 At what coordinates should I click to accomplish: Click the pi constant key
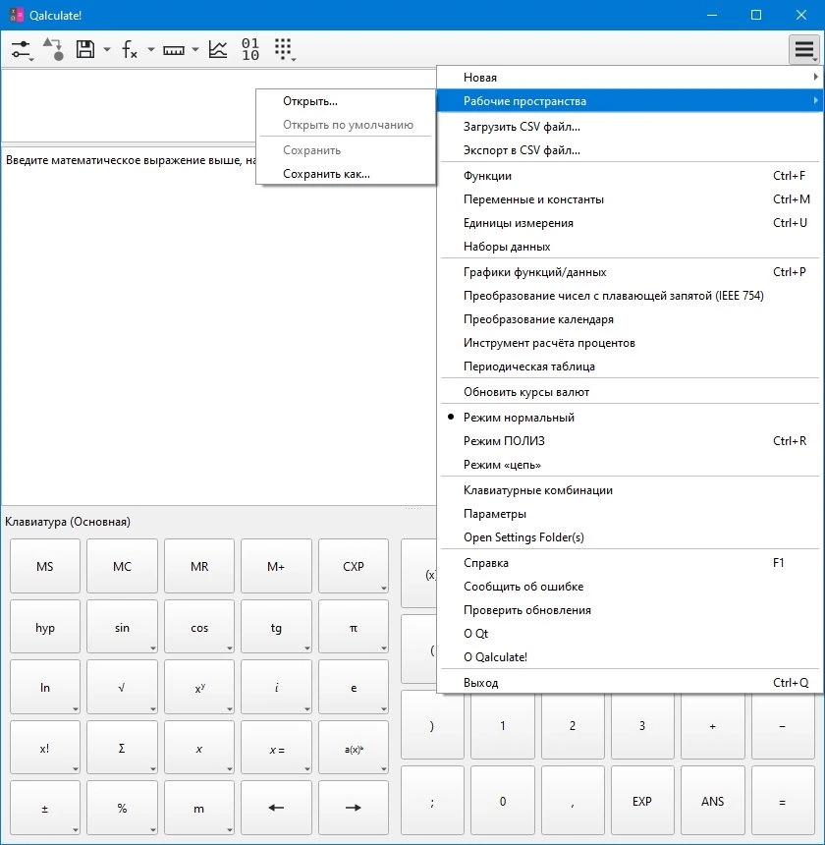(354, 627)
